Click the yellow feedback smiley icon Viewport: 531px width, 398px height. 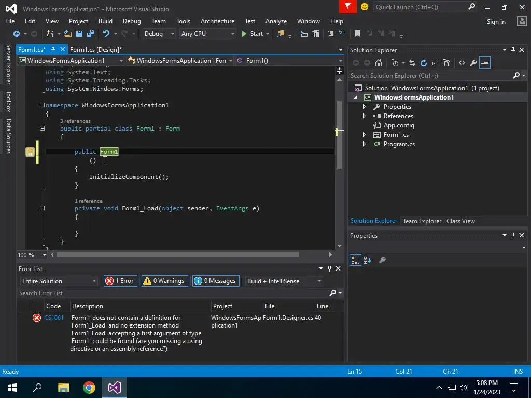(365, 7)
